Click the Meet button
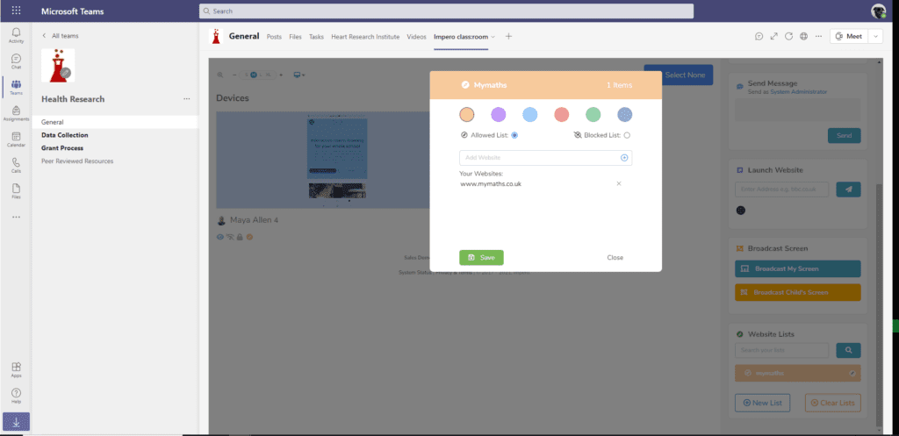The height and width of the screenshot is (436, 899). pyautogui.click(x=849, y=36)
